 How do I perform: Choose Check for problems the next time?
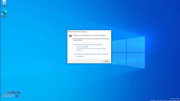[91, 55]
